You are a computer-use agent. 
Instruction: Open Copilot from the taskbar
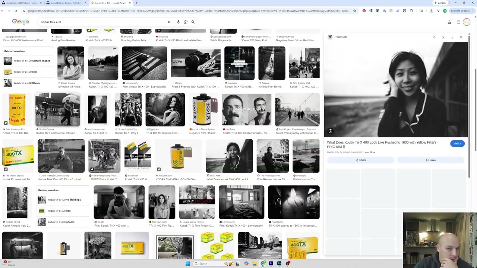pyautogui.click(x=246, y=264)
